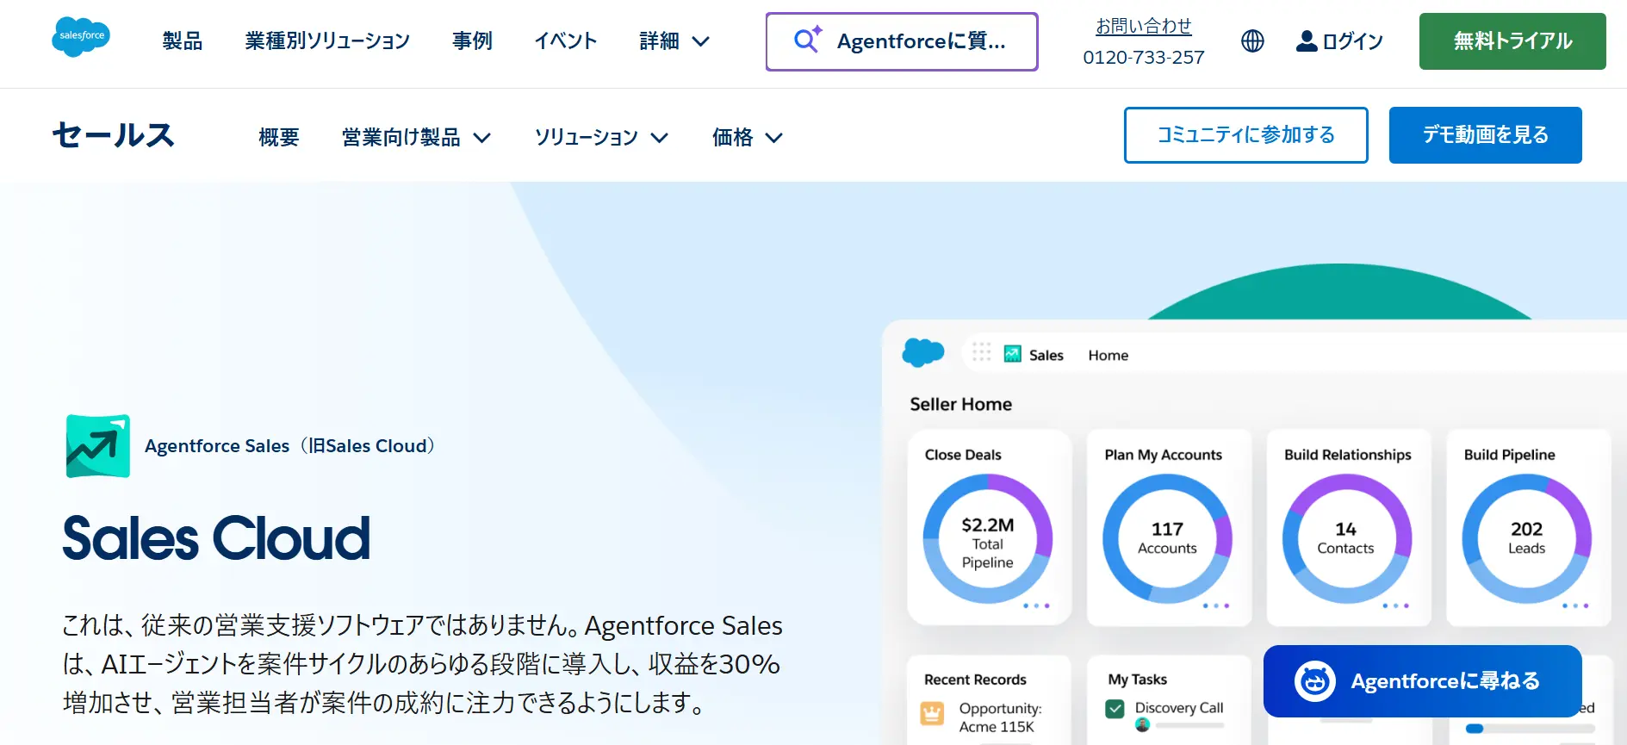The height and width of the screenshot is (745, 1627).
Task: Click the Build Pipeline card title
Action: 1509,455
